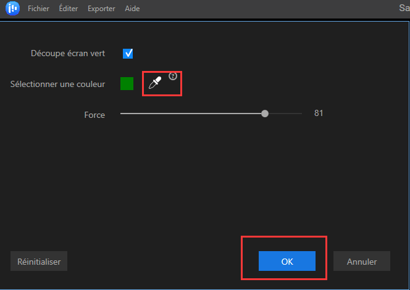Open the green color swatch
Screen dimensions: 410x290
127,84
